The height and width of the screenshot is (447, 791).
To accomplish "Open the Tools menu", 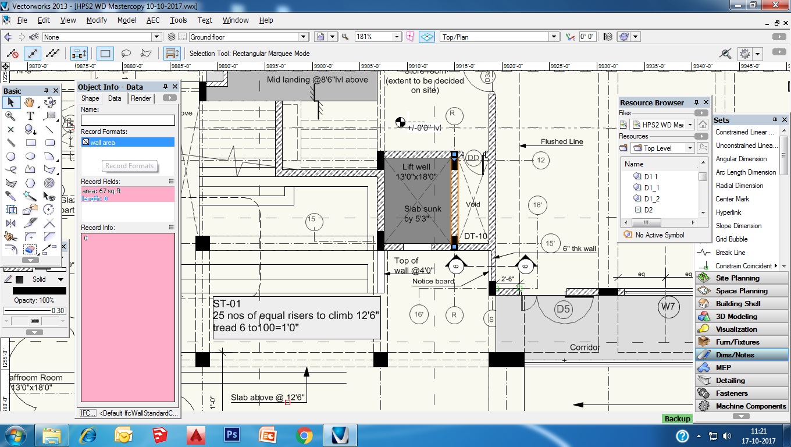I will click(x=178, y=20).
